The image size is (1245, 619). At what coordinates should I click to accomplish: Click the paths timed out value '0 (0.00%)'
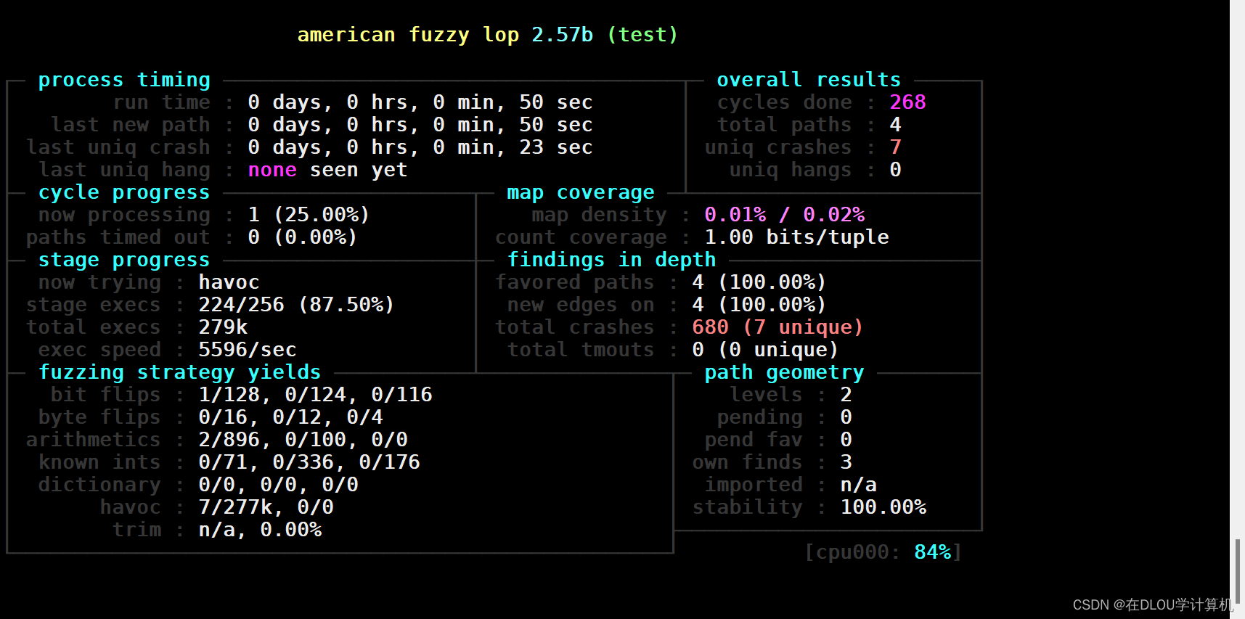pos(303,237)
